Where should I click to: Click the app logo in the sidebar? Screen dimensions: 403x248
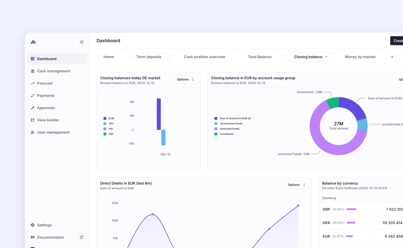tap(33, 42)
